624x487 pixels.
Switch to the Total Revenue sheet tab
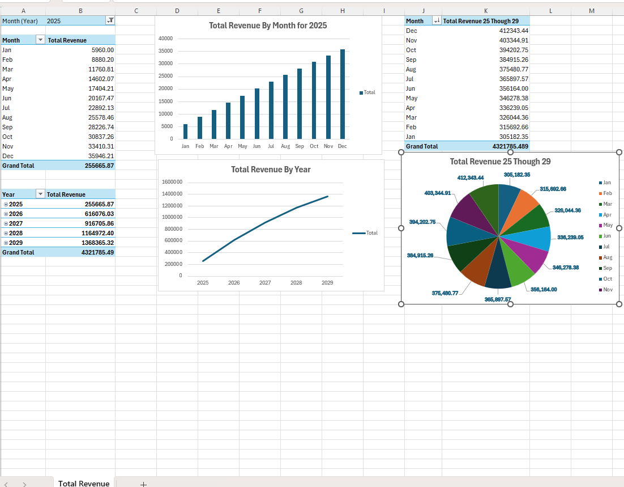[84, 483]
